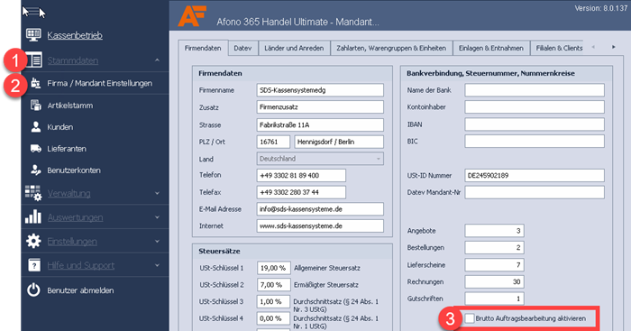Click the Zusatz input field

click(320, 107)
